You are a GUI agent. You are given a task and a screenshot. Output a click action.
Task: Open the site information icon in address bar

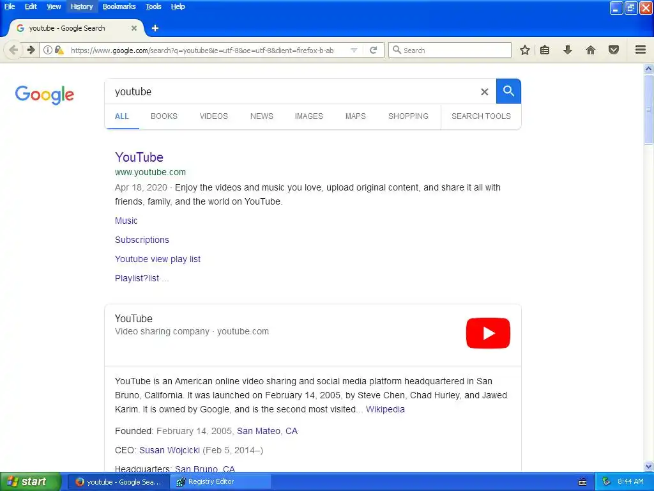pos(48,50)
